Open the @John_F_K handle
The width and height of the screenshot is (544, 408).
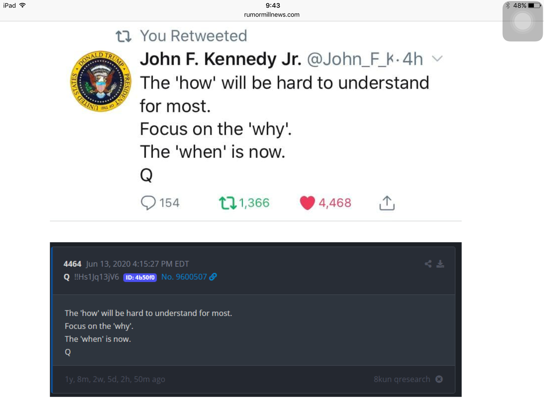351,59
